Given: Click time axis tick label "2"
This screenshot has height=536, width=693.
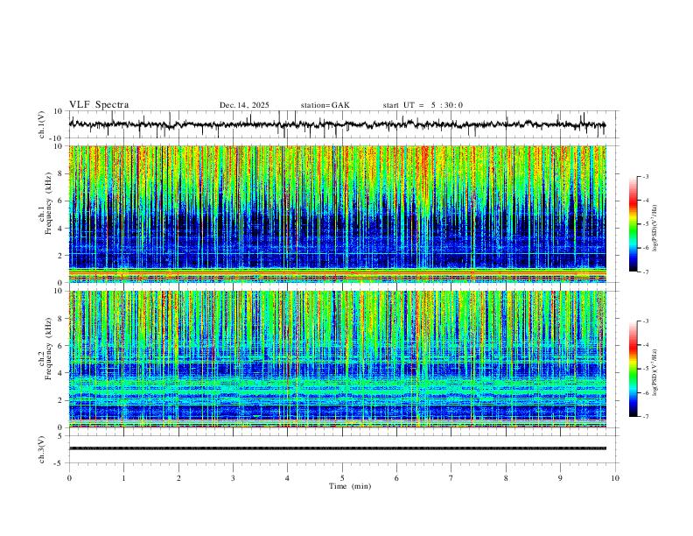Looking at the screenshot, I should 178,478.
